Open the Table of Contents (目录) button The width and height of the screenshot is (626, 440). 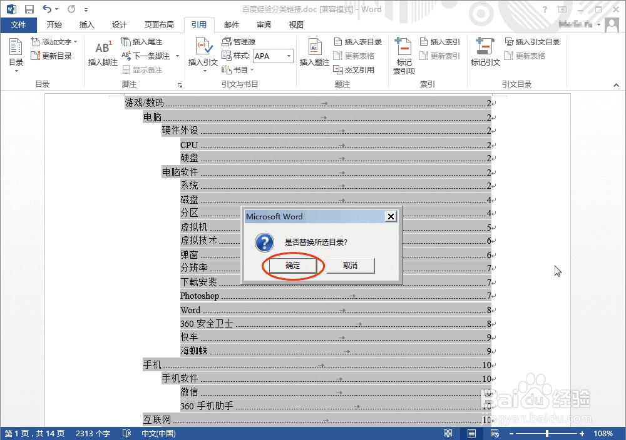point(16,55)
